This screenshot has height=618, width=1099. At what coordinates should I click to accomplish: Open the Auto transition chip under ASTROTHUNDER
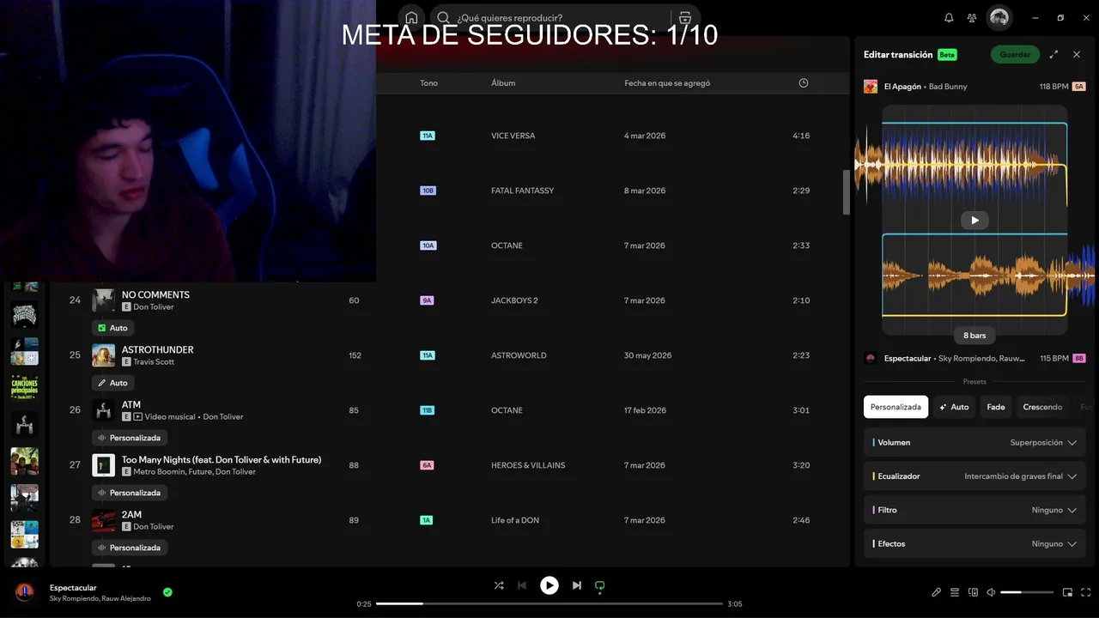(x=112, y=383)
